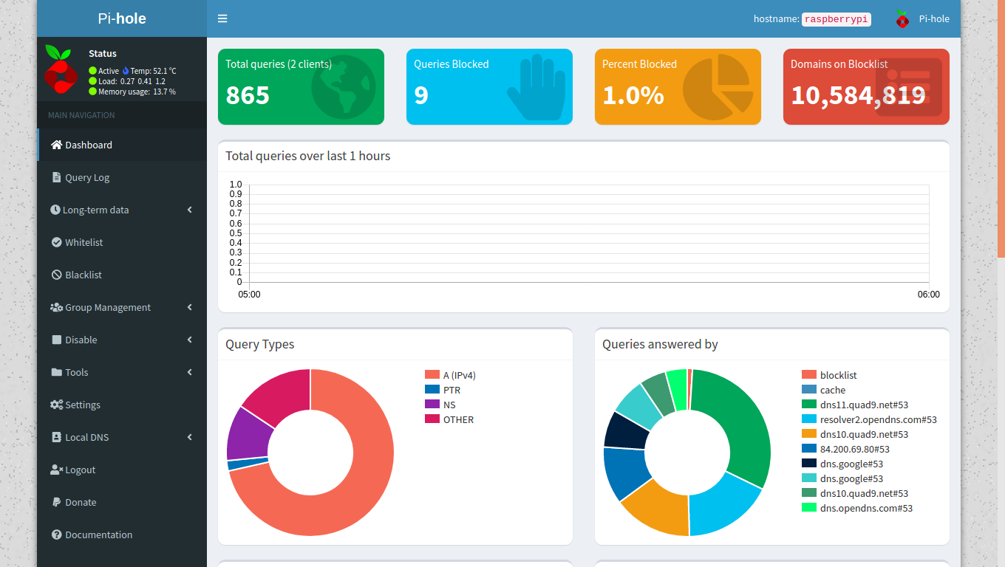Open the Dashboard menu item
The width and height of the screenshot is (1005, 567).
point(122,145)
